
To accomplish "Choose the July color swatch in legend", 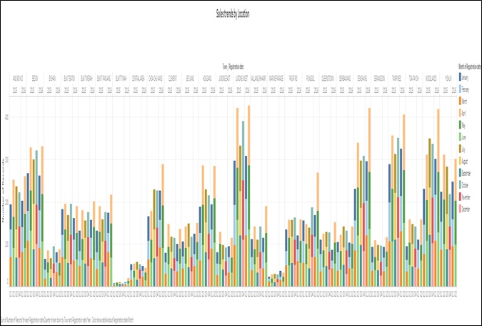I will pyautogui.click(x=460, y=149).
